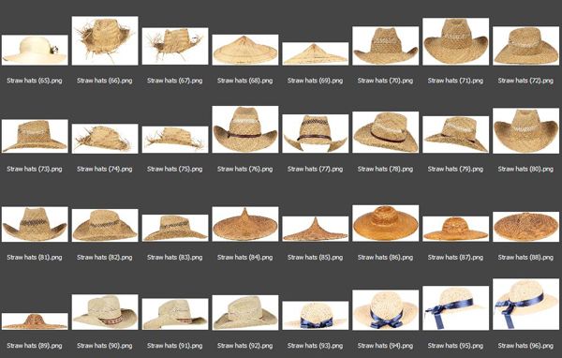Screen dimensions: 562x358
Task: Choose the Straw hats (72).png thumbnail
Action: [525, 46]
